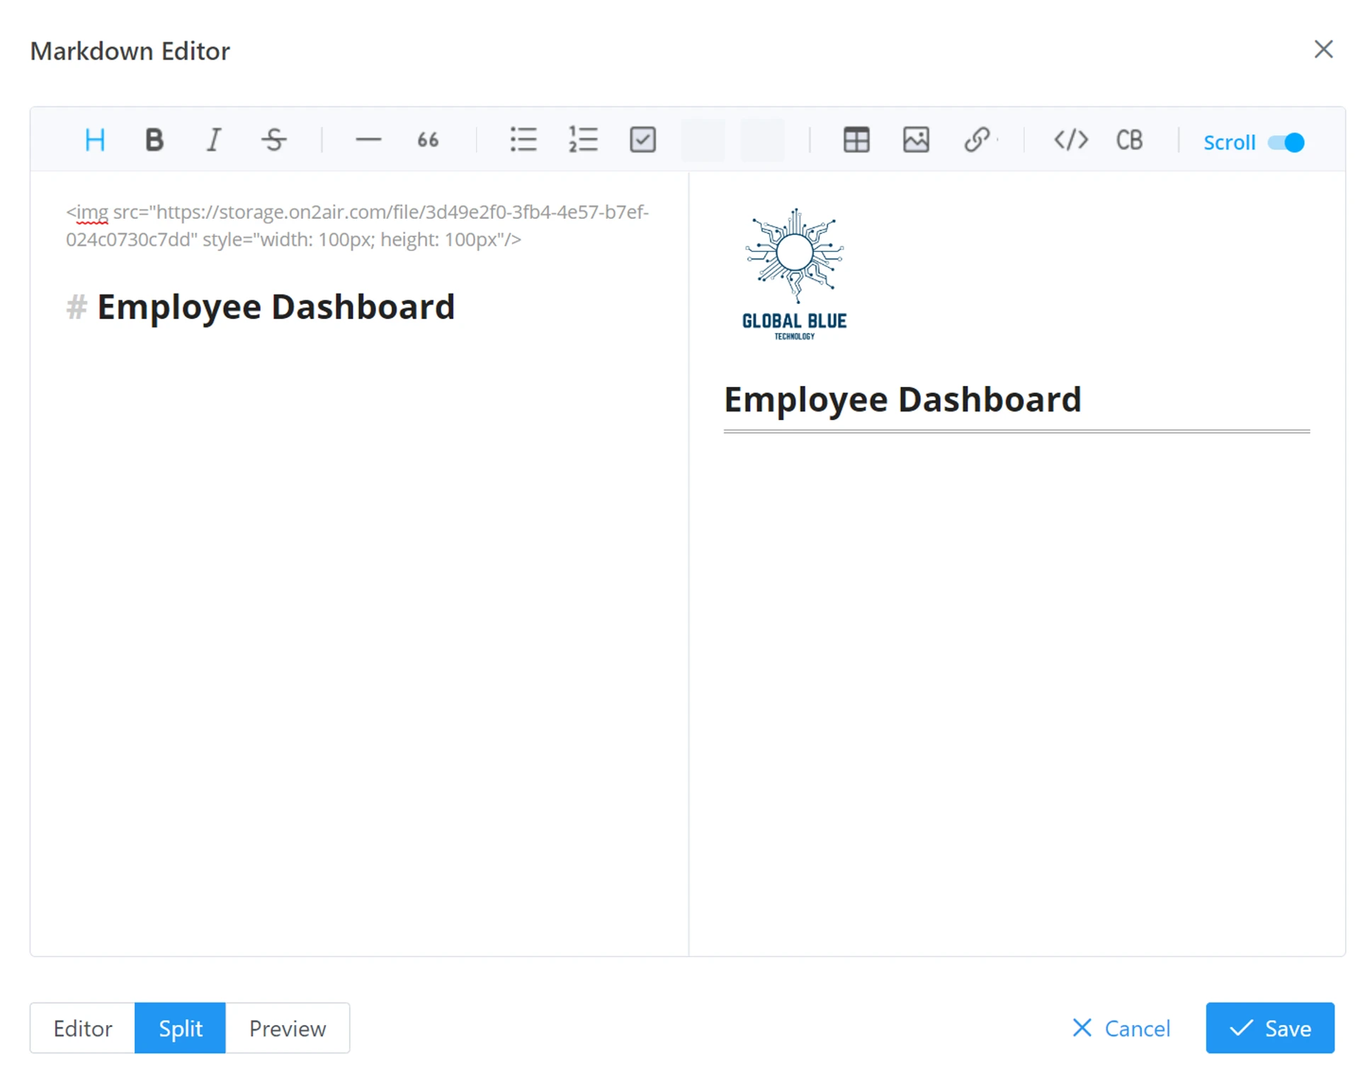Insert a code block (CB)

coord(1129,140)
